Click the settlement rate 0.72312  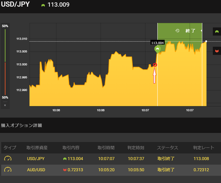[x=201, y=170]
